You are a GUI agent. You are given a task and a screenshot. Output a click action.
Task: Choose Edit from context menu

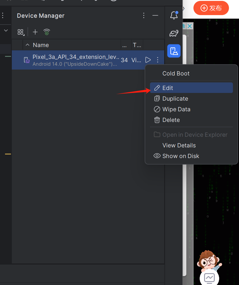click(x=191, y=88)
